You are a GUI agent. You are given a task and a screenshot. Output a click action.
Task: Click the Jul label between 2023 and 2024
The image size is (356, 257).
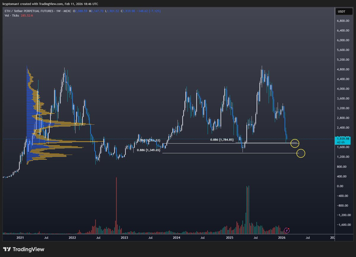tap(150, 237)
